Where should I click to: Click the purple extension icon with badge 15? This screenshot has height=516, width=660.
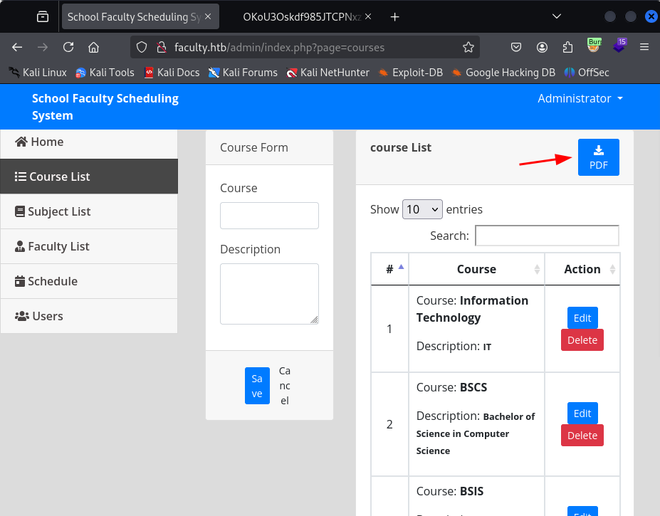tap(619, 46)
